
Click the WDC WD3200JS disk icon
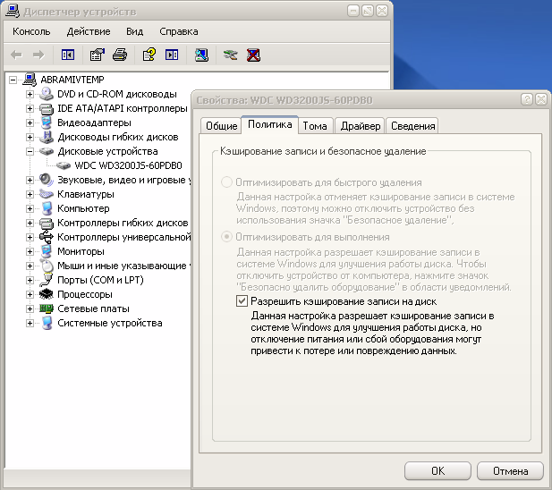click(x=64, y=165)
